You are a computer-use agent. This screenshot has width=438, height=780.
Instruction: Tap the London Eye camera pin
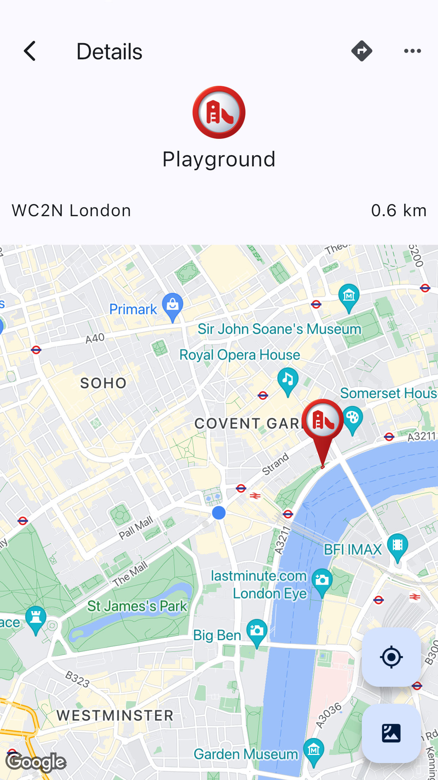pyautogui.click(x=322, y=582)
